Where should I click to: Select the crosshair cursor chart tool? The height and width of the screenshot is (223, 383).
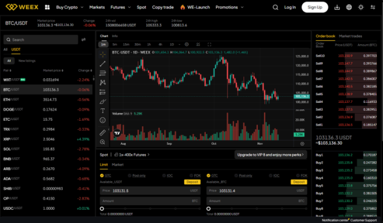102,54
